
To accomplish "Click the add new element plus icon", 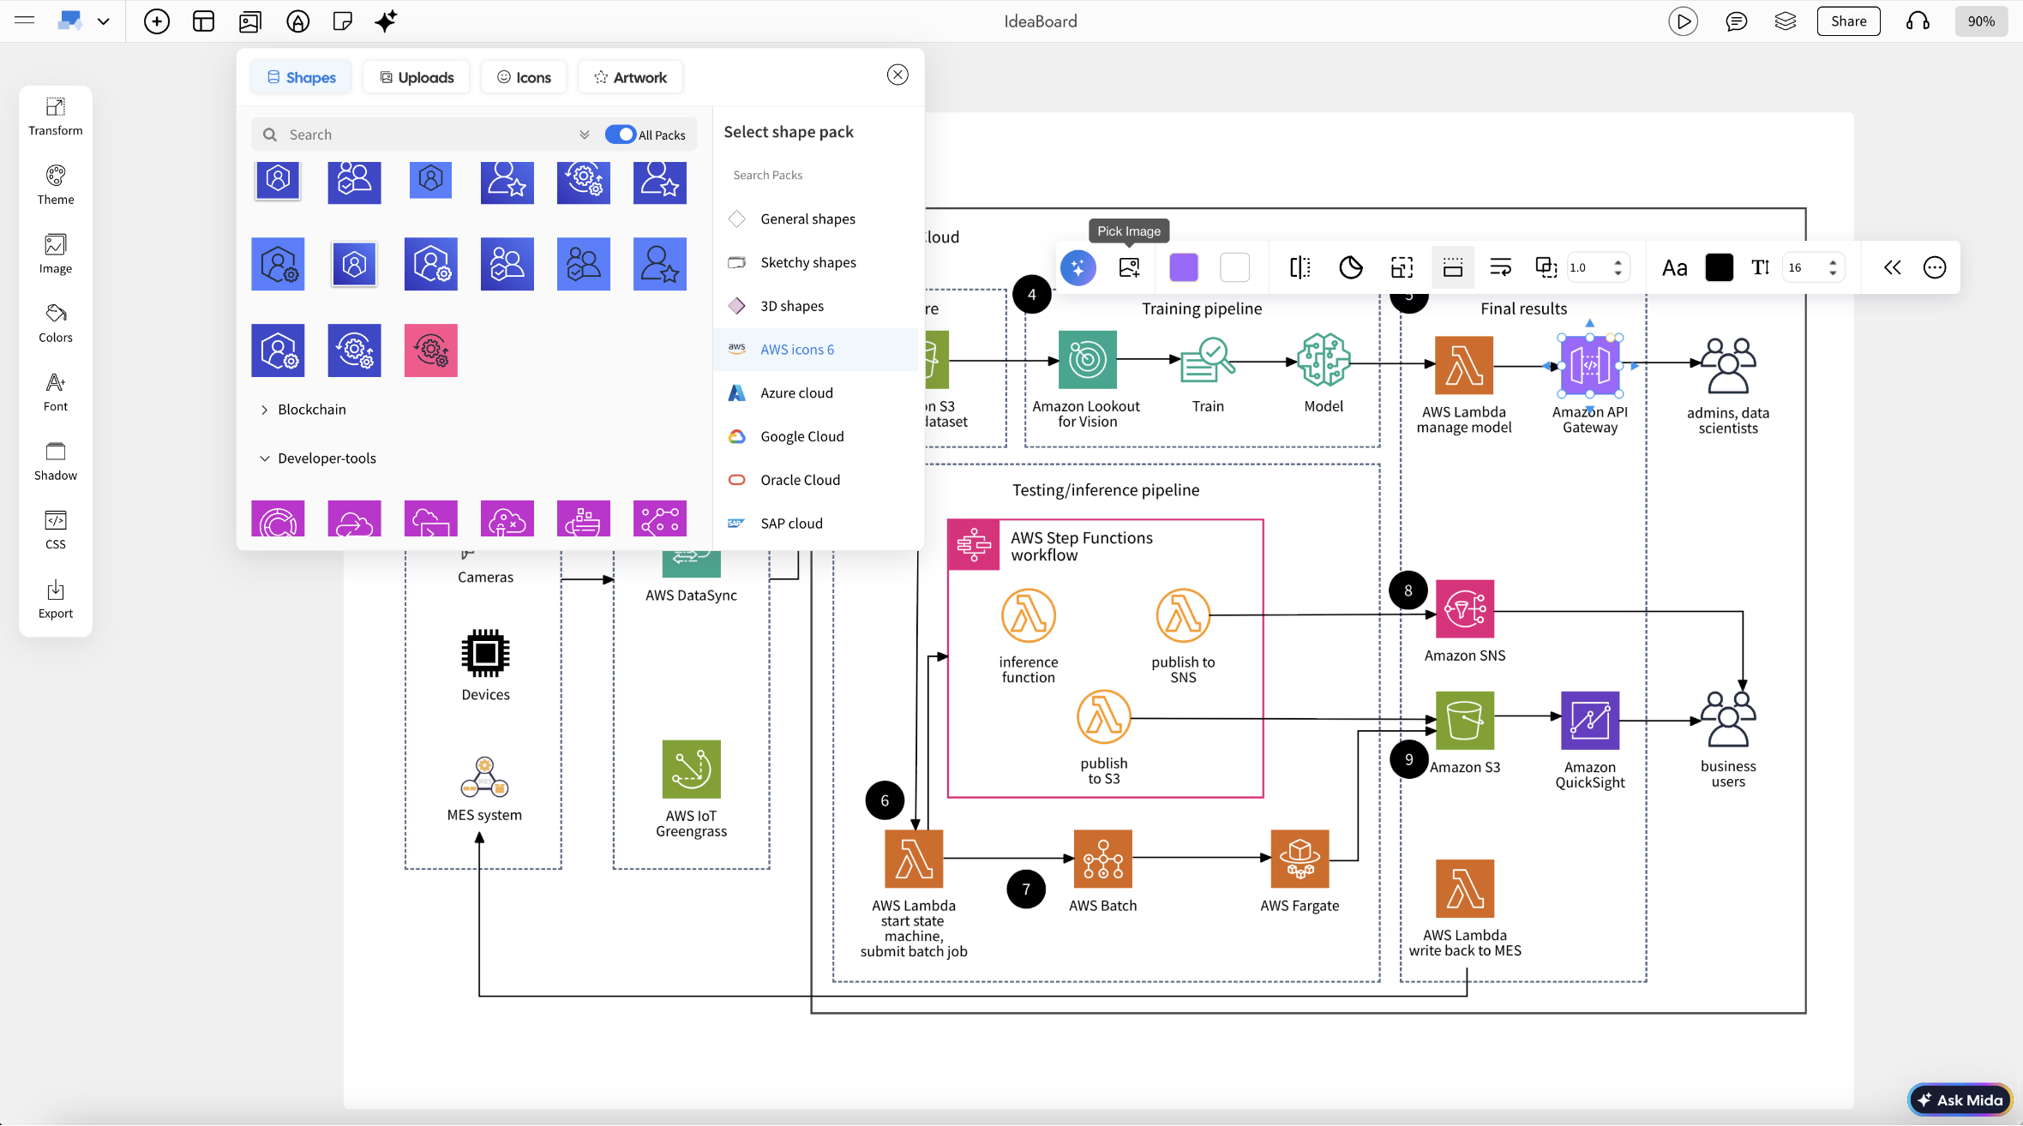I will pyautogui.click(x=156, y=21).
